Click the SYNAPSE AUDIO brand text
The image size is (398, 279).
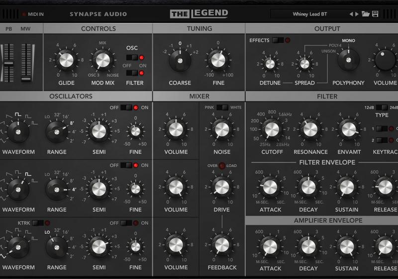[x=98, y=14]
